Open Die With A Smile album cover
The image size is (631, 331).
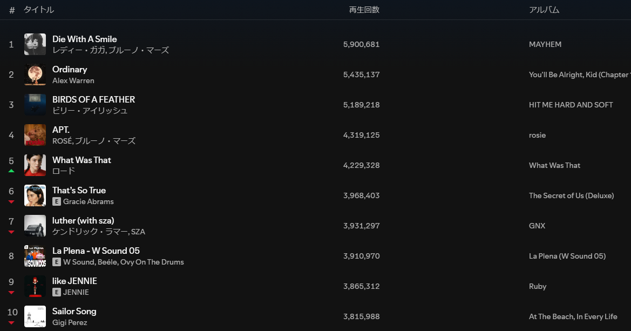pyautogui.click(x=35, y=44)
